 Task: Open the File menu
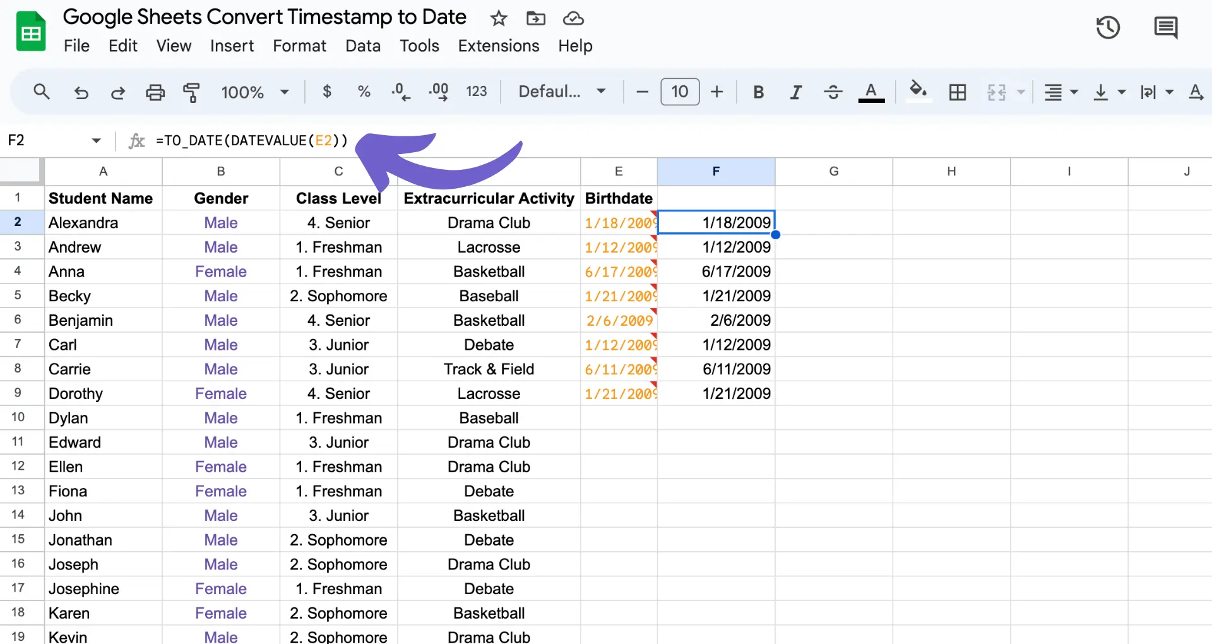pyautogui.click(x=76, y=46)
